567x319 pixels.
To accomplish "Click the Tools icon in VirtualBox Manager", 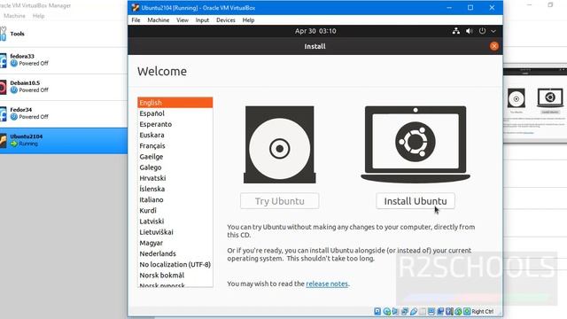I will [x=4, y=34].
